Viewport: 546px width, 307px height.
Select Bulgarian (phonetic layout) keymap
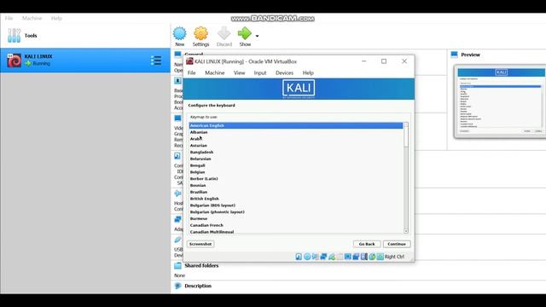tap(296, 212)
